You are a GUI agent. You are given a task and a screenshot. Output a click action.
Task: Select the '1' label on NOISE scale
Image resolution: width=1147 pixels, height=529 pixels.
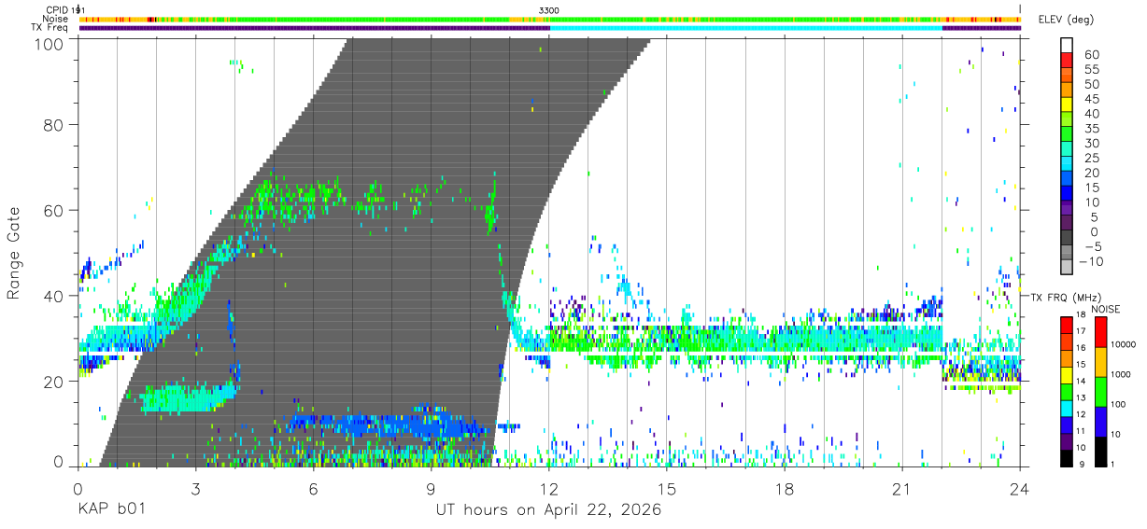pos(1112,465)
